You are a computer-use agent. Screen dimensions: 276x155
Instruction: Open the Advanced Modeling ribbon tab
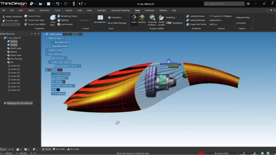pos(120,10)
